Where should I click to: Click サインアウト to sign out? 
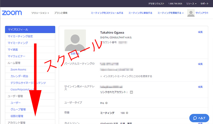(202, 13)
